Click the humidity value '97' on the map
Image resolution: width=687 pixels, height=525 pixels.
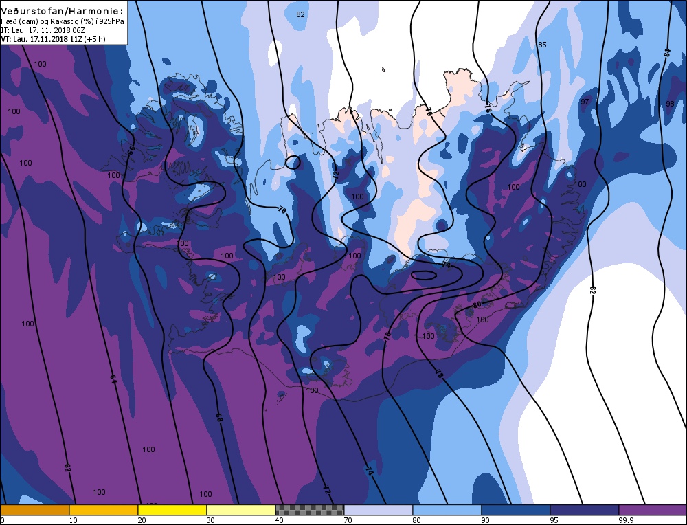(x=585, y=102)
